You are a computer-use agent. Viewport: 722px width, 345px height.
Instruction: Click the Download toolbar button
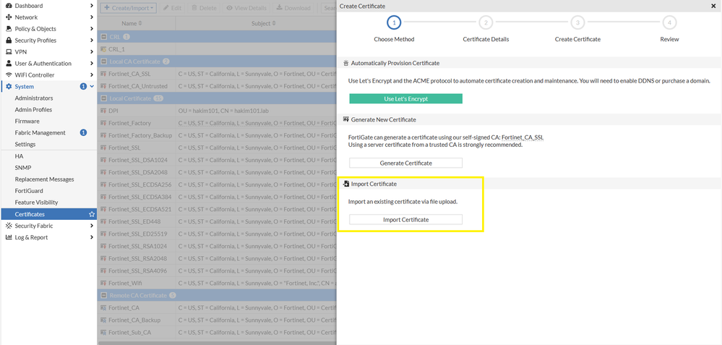tap(293, 8)
